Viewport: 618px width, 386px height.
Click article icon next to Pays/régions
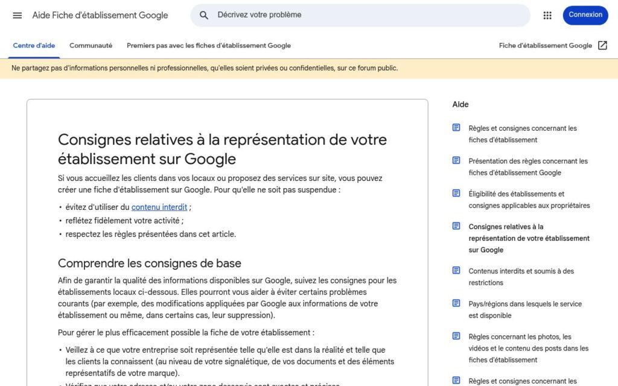pos(456,303)
